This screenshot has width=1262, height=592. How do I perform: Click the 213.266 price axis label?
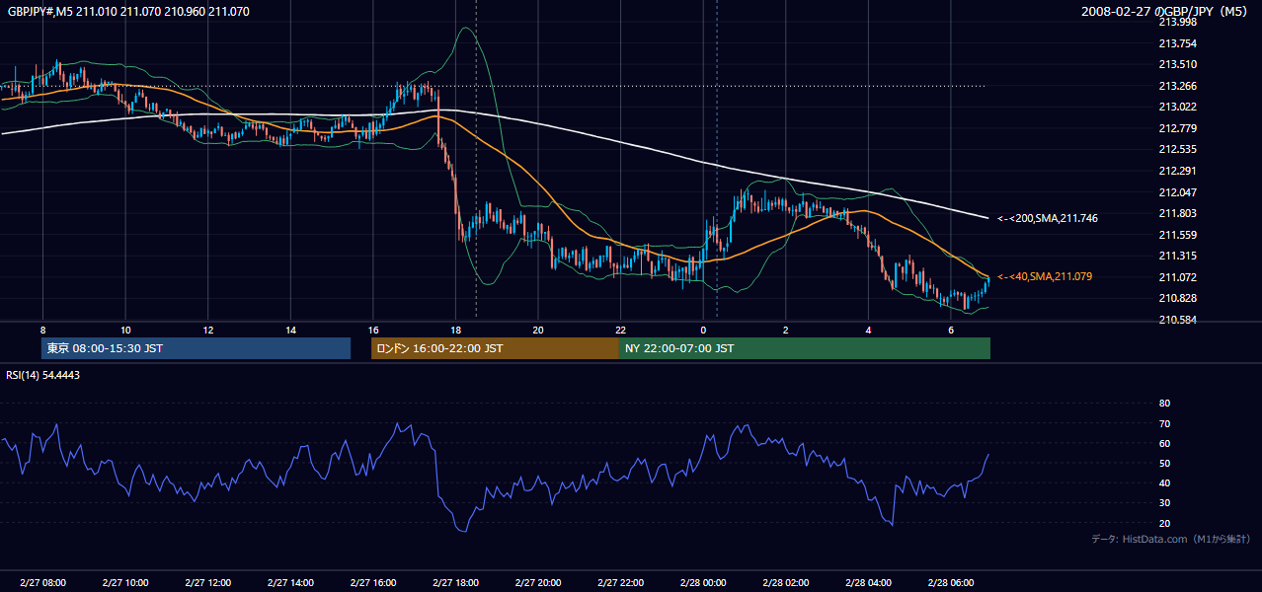click(x=1177, y=86)
